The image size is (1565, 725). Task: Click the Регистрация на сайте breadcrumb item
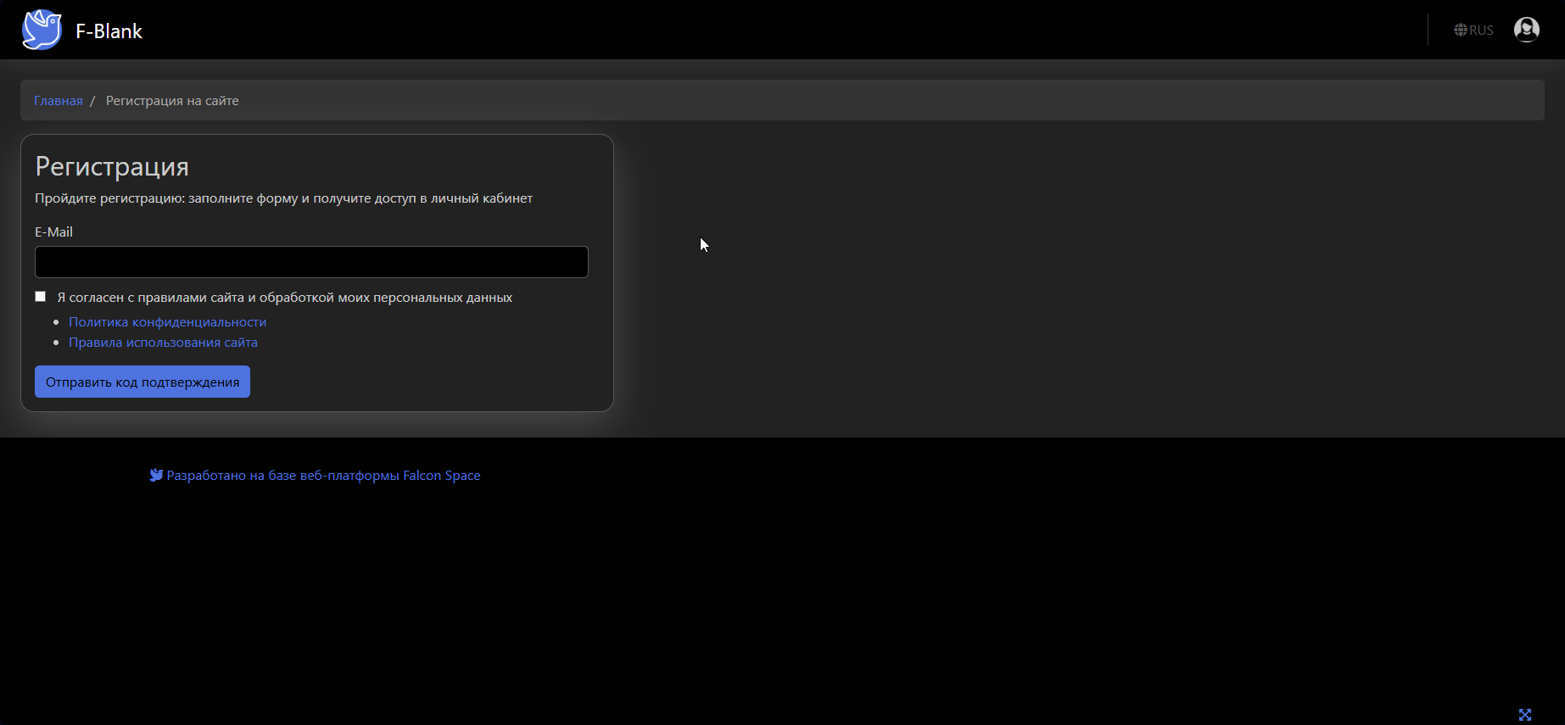click(x=172, y=101)
